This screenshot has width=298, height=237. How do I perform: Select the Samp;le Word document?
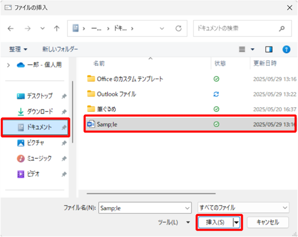[x=190, y=124]
